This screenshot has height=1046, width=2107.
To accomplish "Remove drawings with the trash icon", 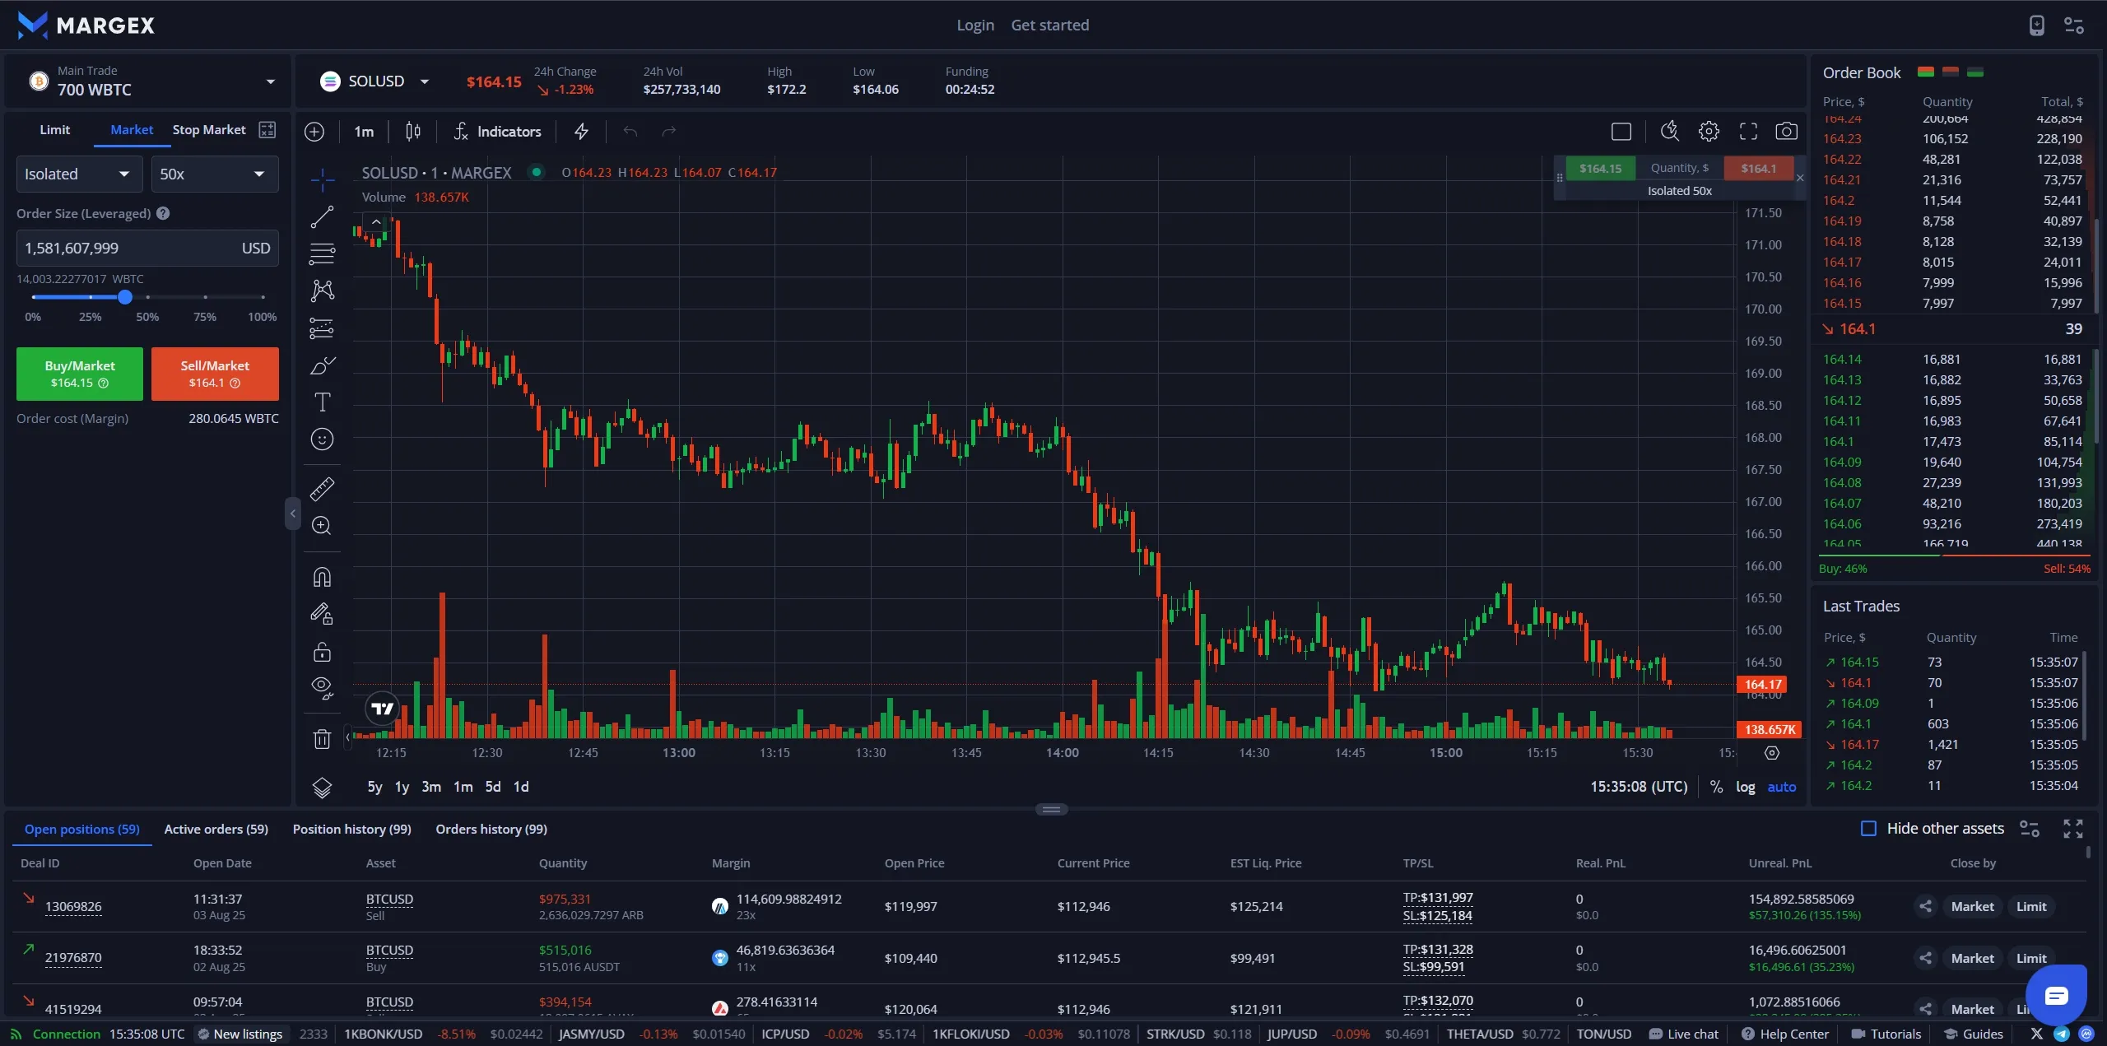I will click(x=322, y=739).
